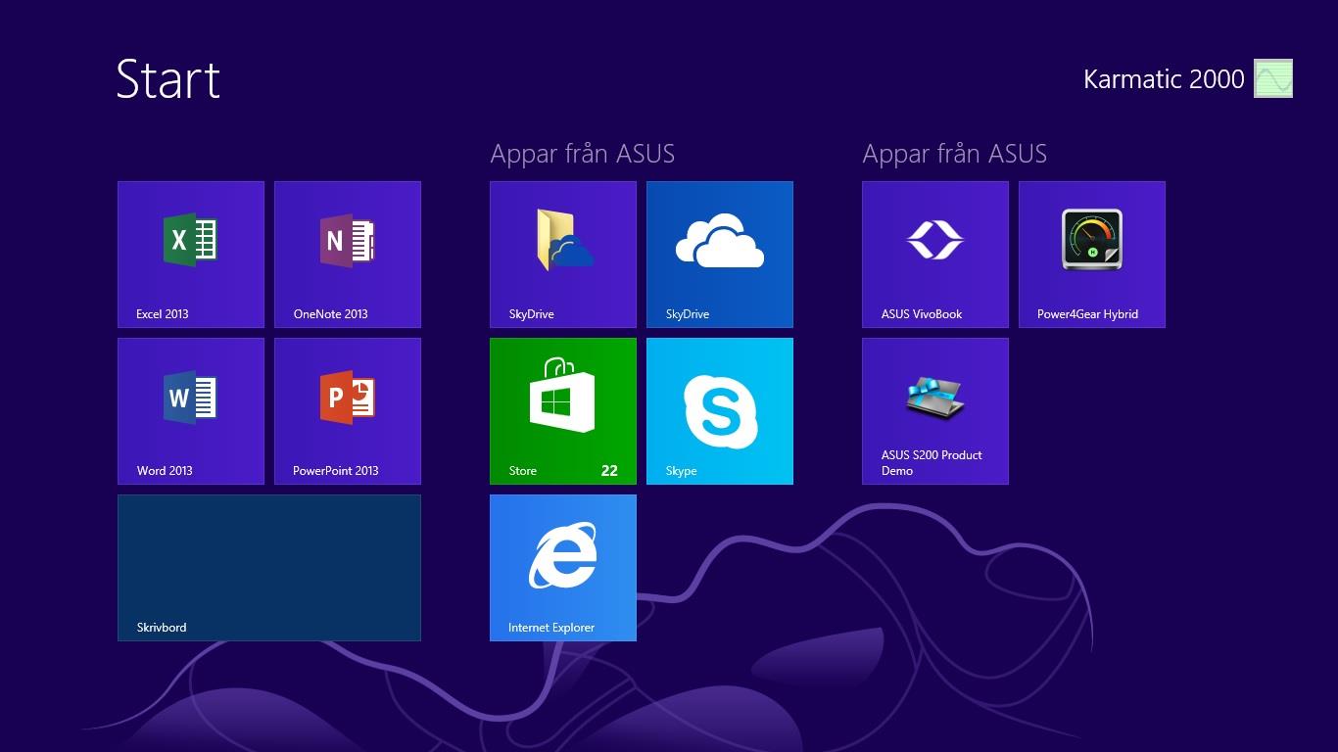This screenshot has width=1338, height=752.
Task: Open the Skrivbord desktop tile
Action: tap(269, 568)
